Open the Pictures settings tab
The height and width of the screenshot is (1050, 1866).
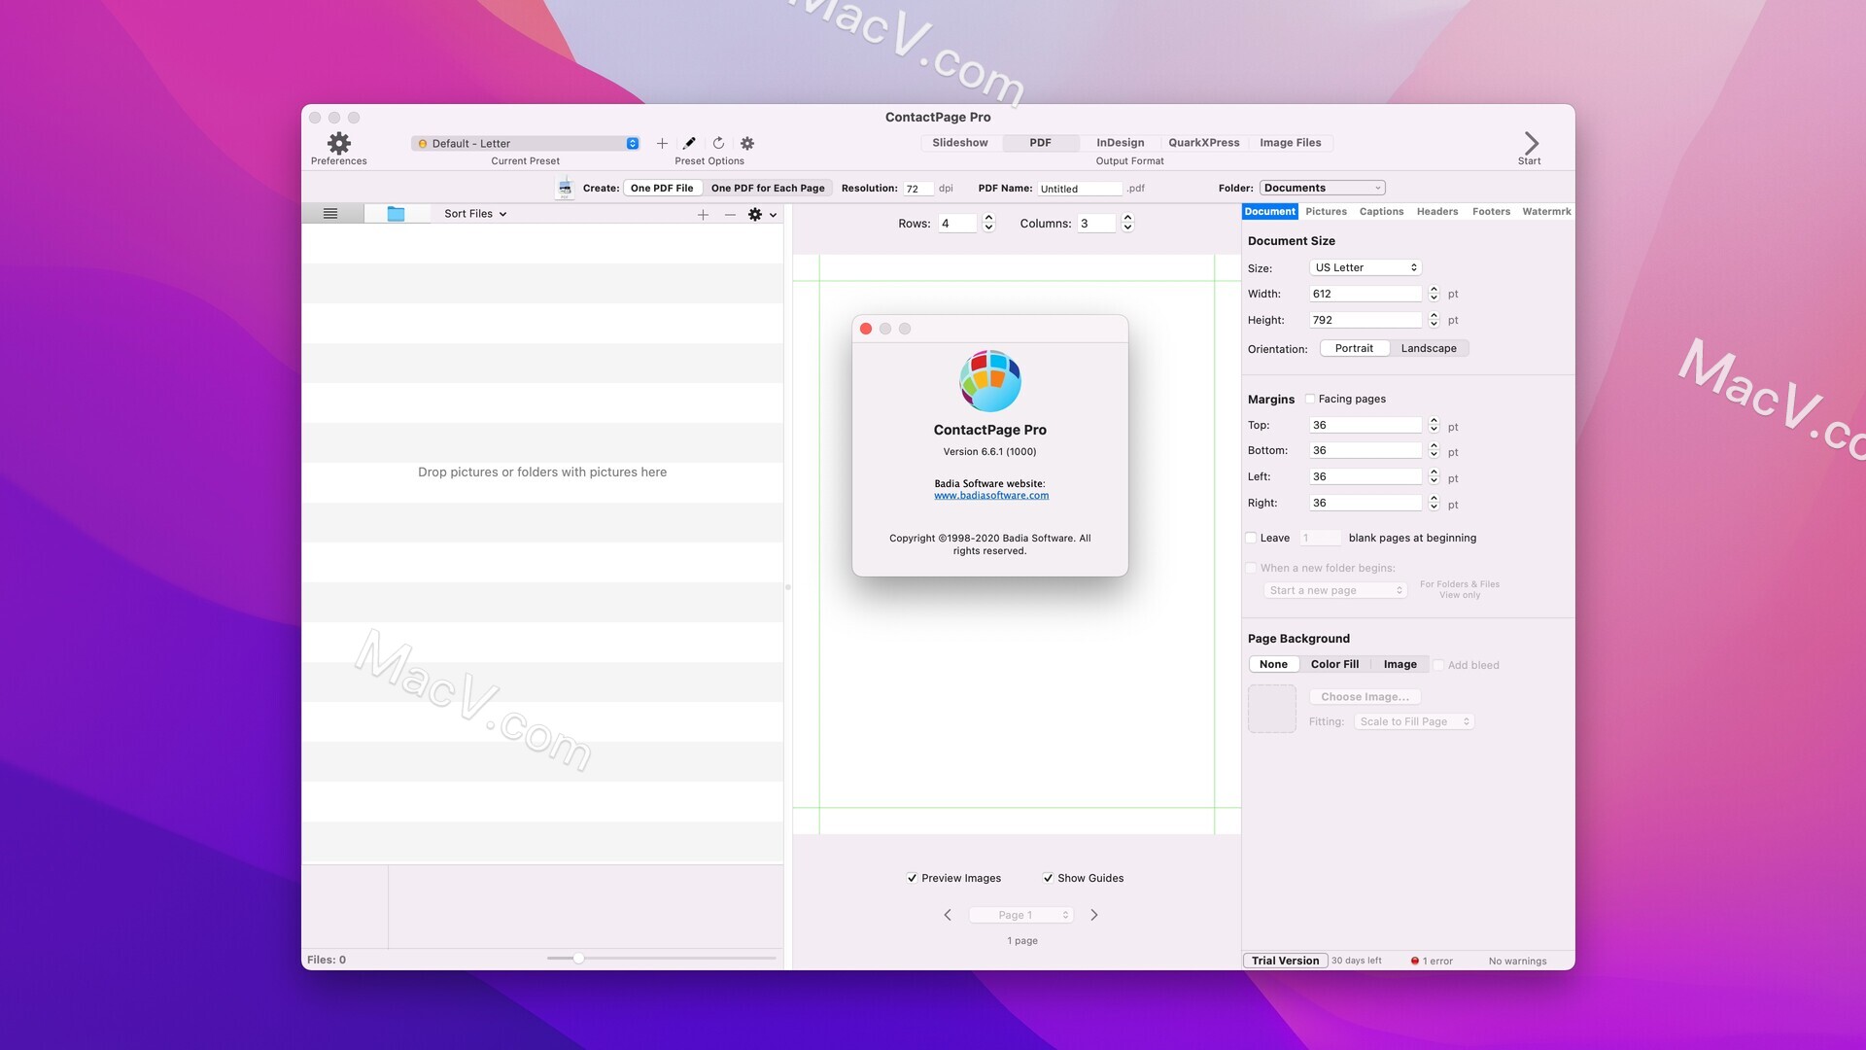(x=1326, y=211)
